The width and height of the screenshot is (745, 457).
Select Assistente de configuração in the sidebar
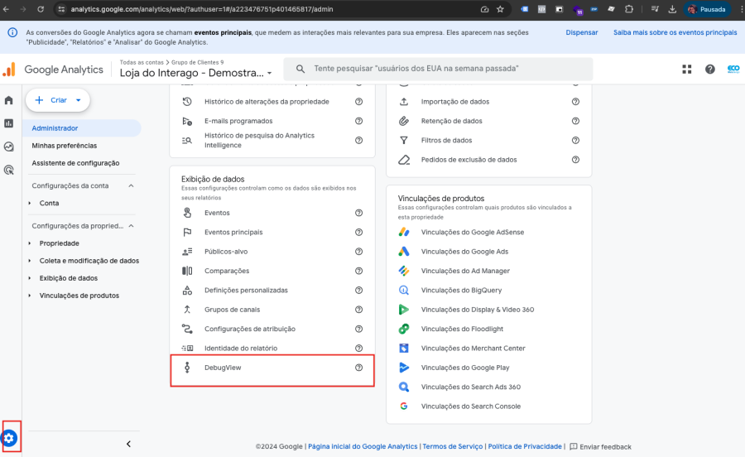75,163
